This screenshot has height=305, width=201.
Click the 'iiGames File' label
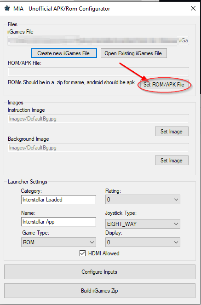(20, 32)
